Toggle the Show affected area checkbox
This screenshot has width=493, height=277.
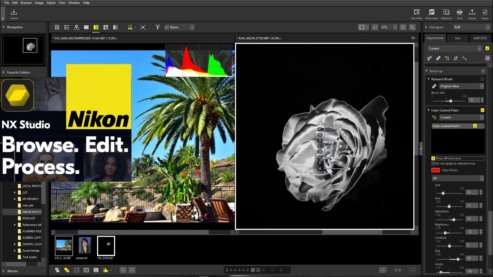pyautogui.click(x=433, y=158)
